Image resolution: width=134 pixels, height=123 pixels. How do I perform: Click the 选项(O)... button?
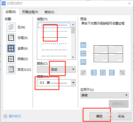tap(119, 104)
